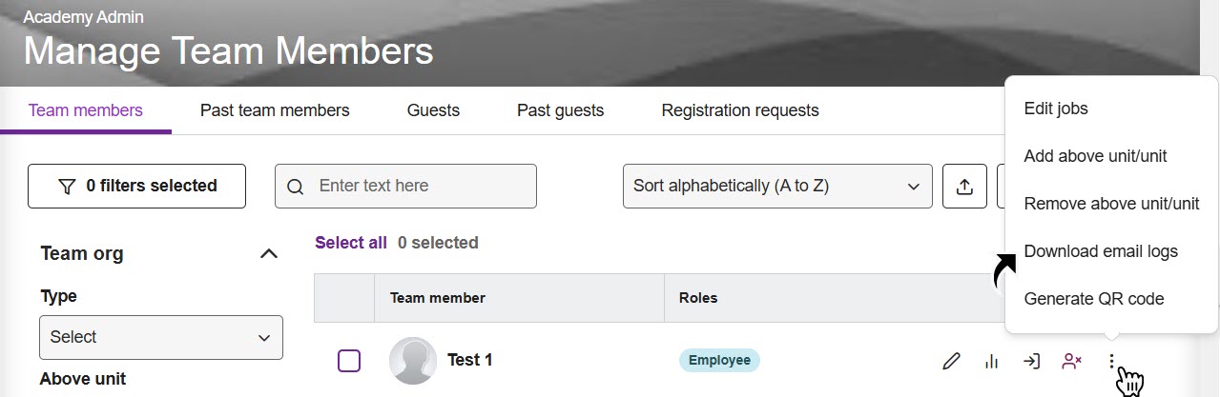
Task: Open the Type select dropdown
Action: pos(161,337)
